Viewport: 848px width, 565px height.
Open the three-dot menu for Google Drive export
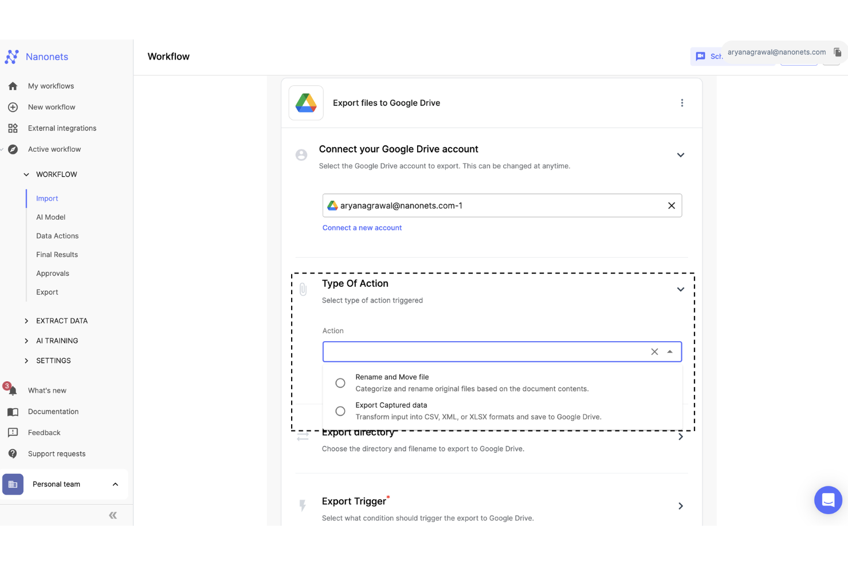click(x=682, y=103)
